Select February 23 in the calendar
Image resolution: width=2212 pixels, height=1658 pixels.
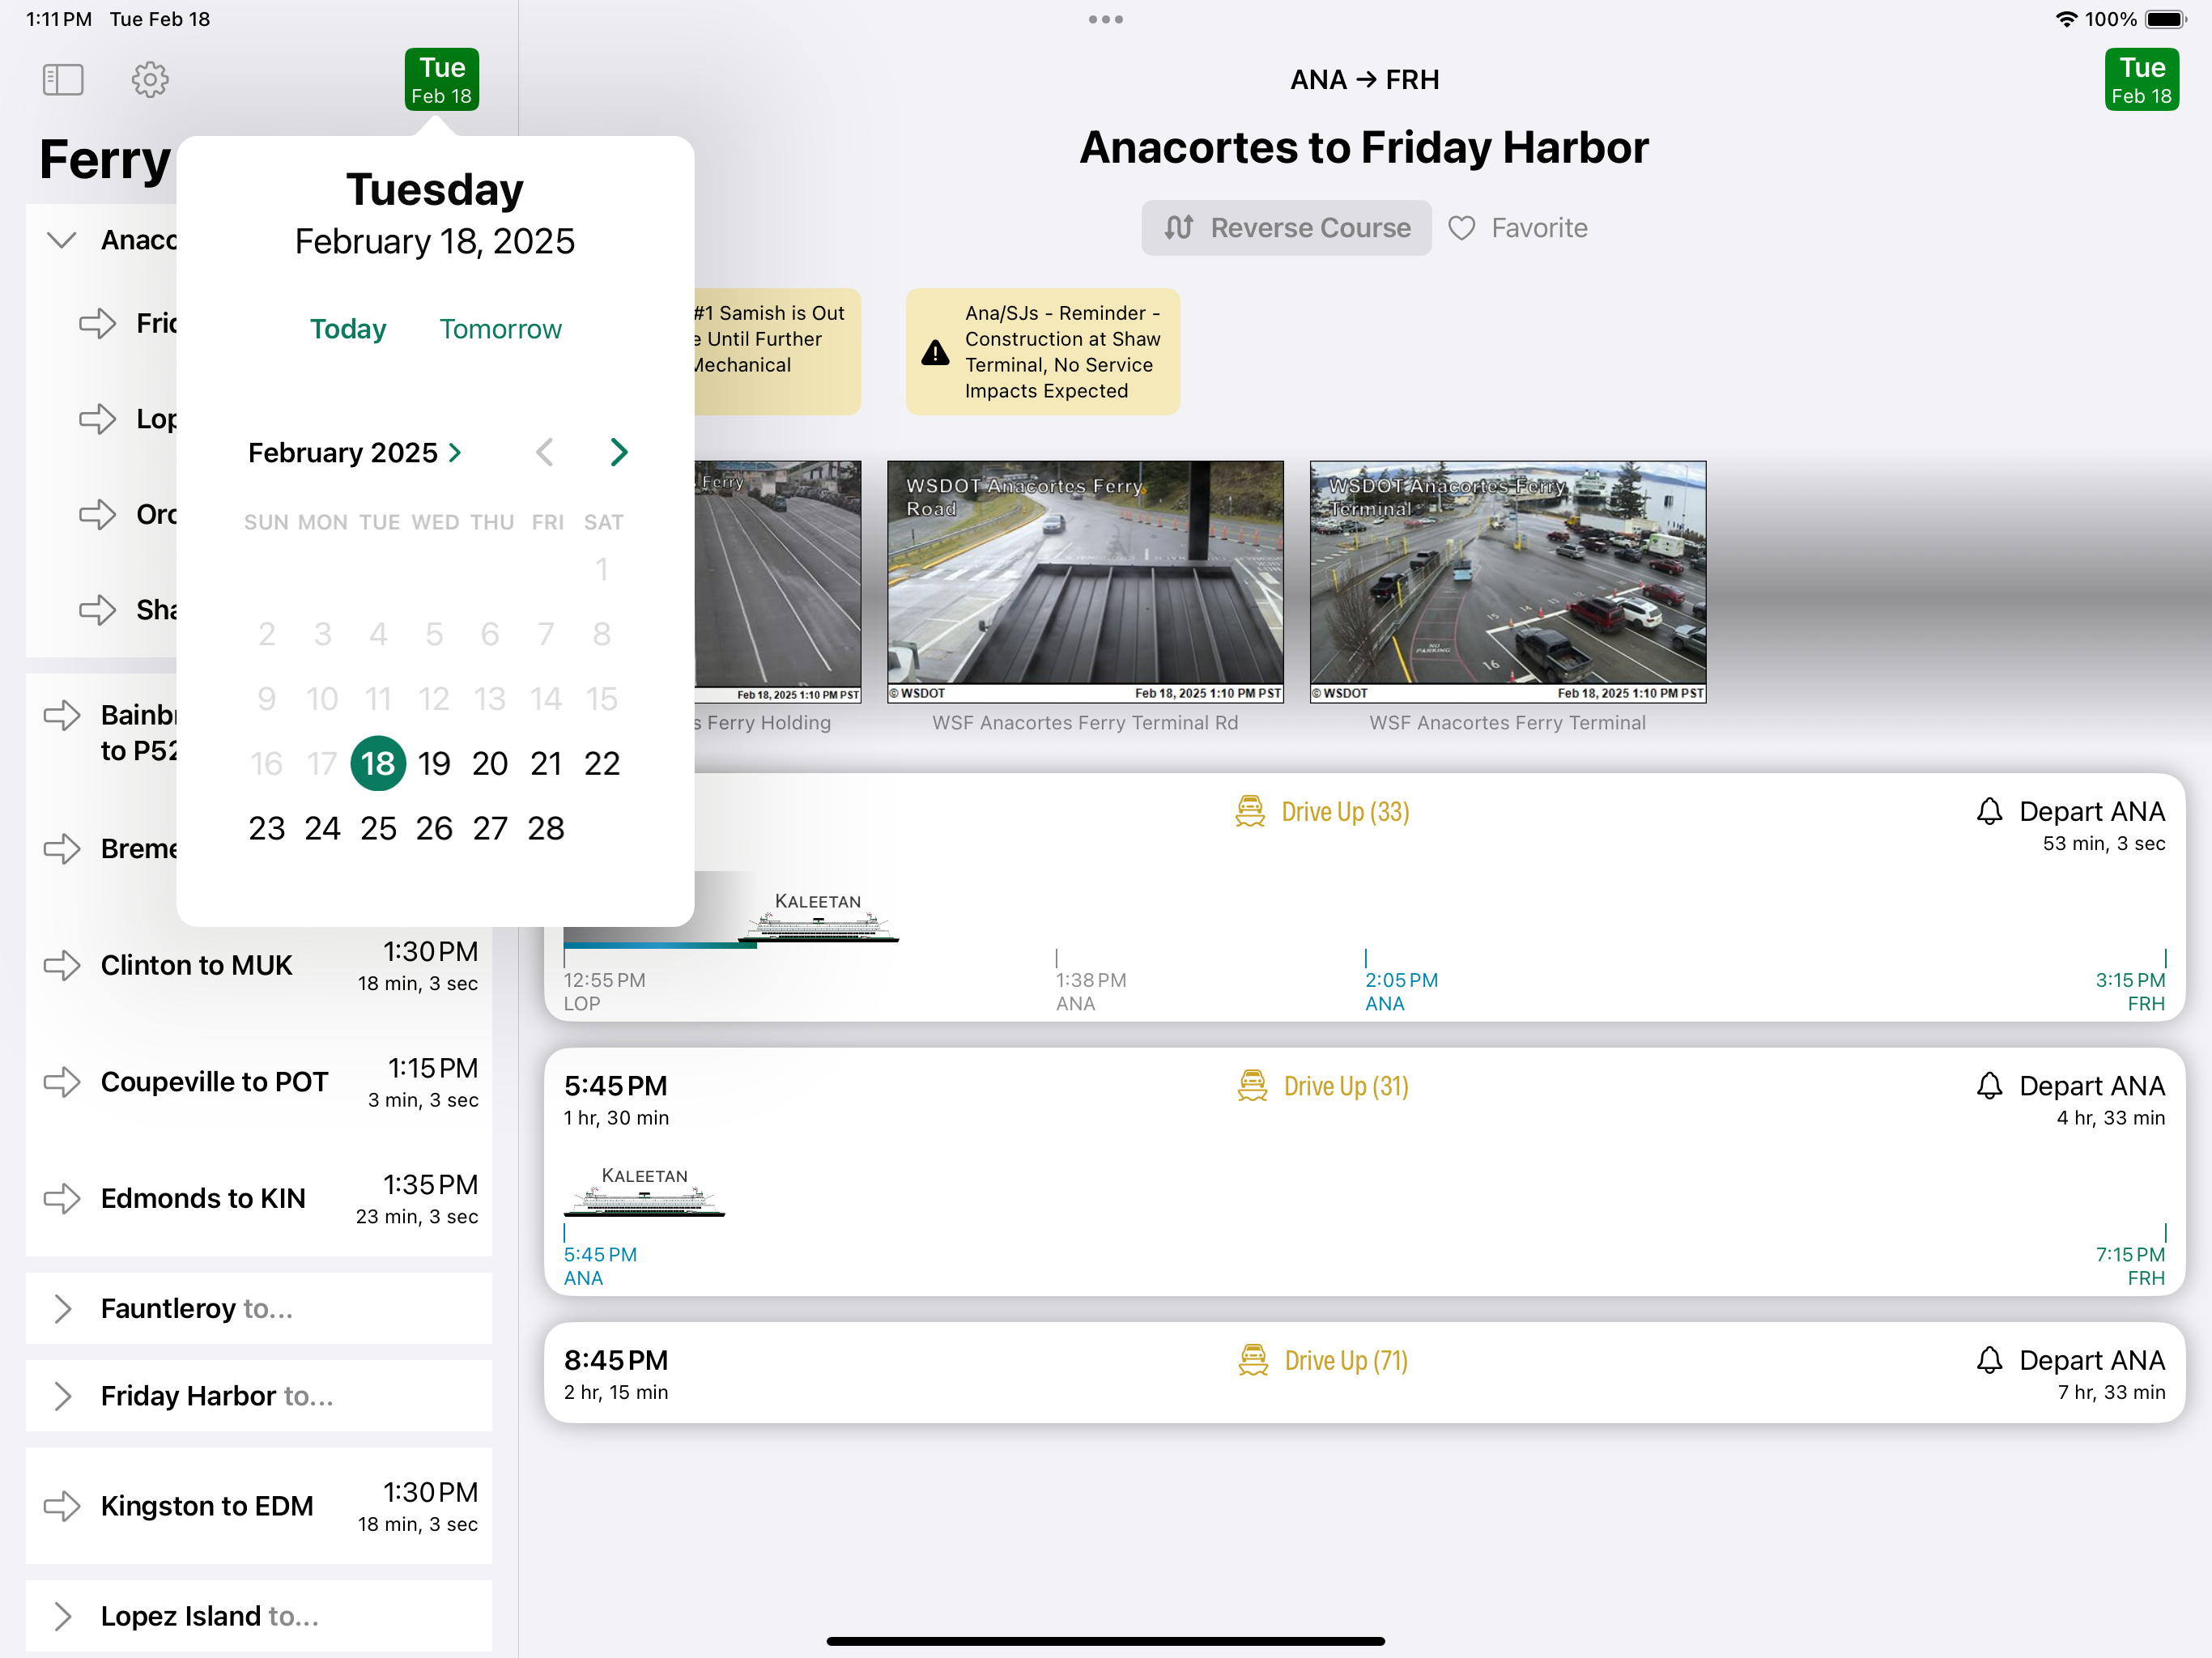pyautogui.click(x=267, y=829)
